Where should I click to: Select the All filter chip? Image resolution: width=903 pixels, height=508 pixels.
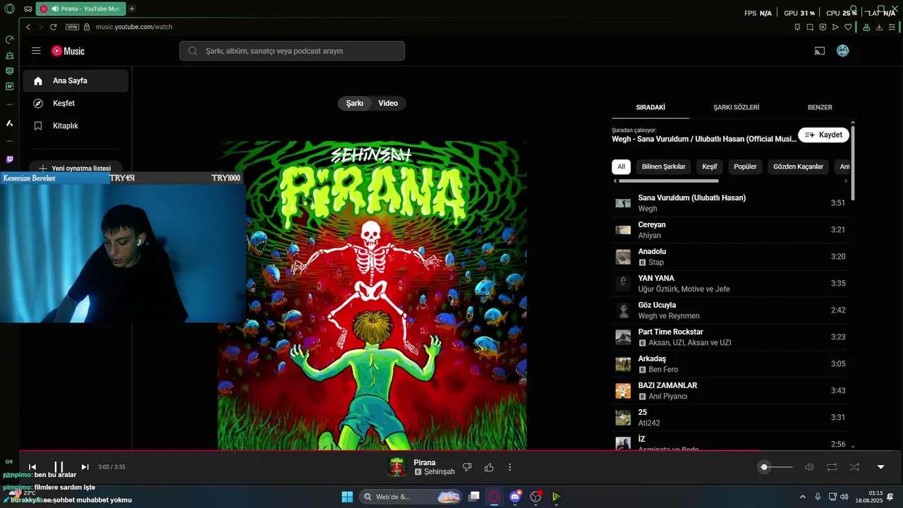pos(621,167)
